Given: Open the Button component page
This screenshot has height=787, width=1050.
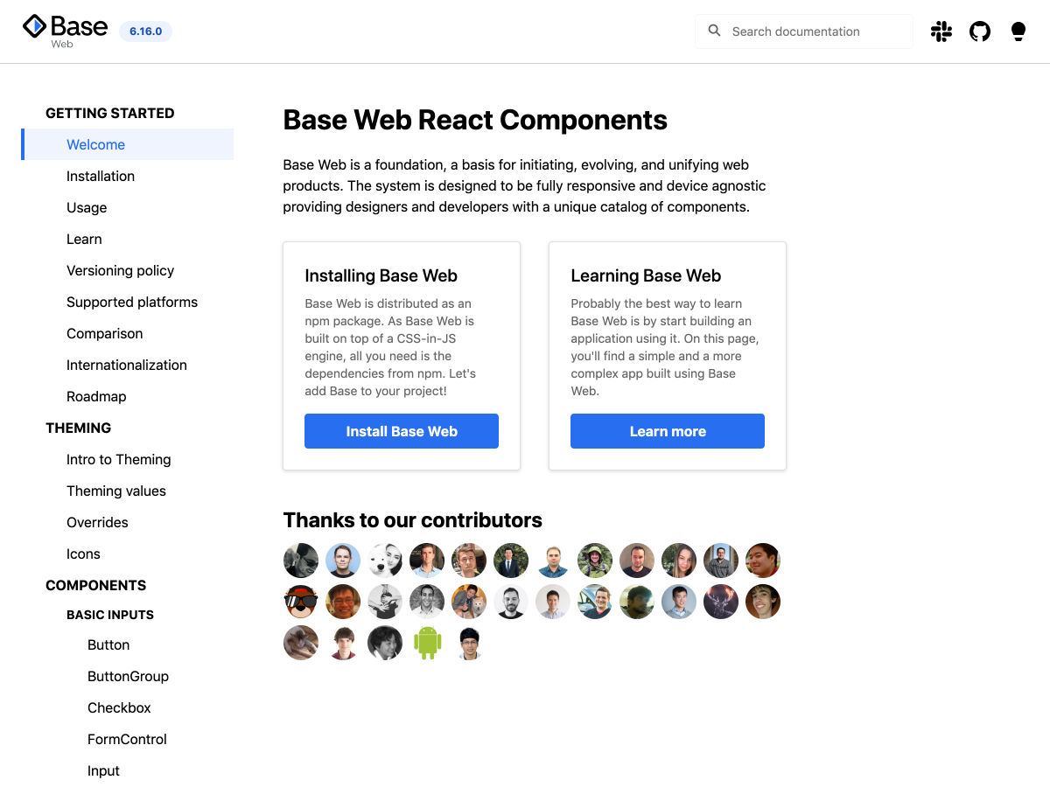Looking at the screenshot, I should pos(108,644).
